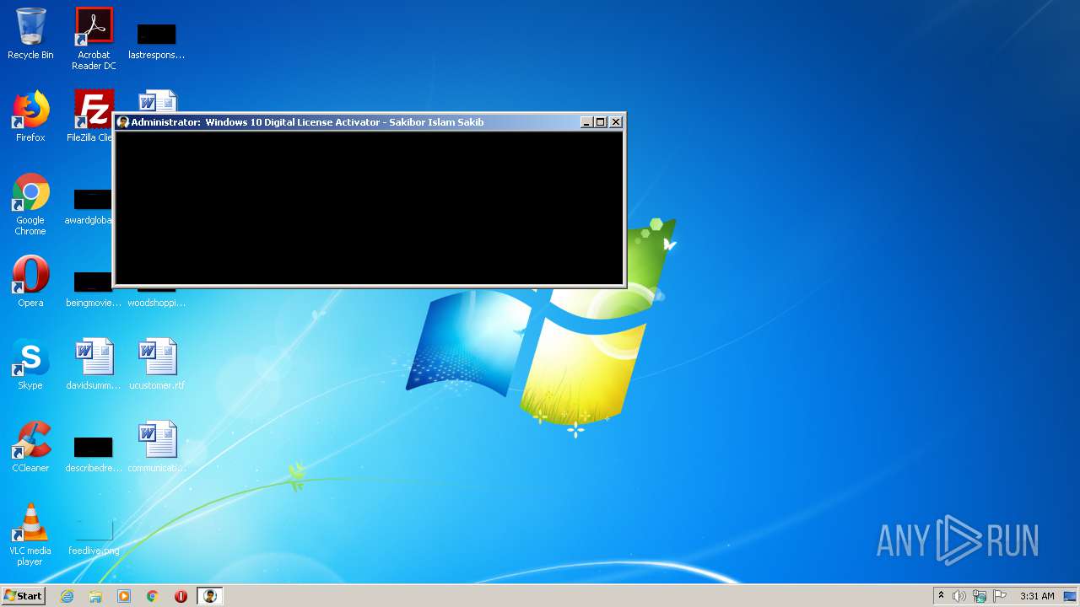Select the woodshoppi... desktop file

coord(157,297)
